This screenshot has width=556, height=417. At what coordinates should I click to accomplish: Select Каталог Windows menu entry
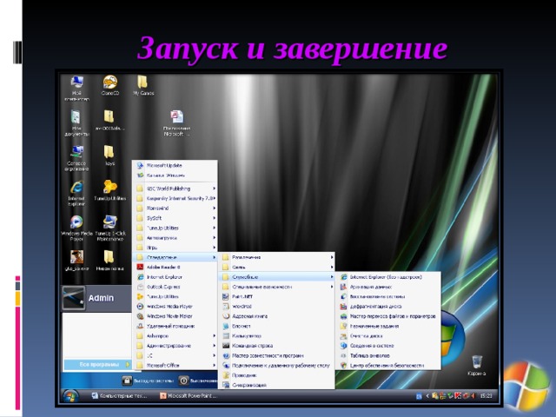tap(176, 175)
